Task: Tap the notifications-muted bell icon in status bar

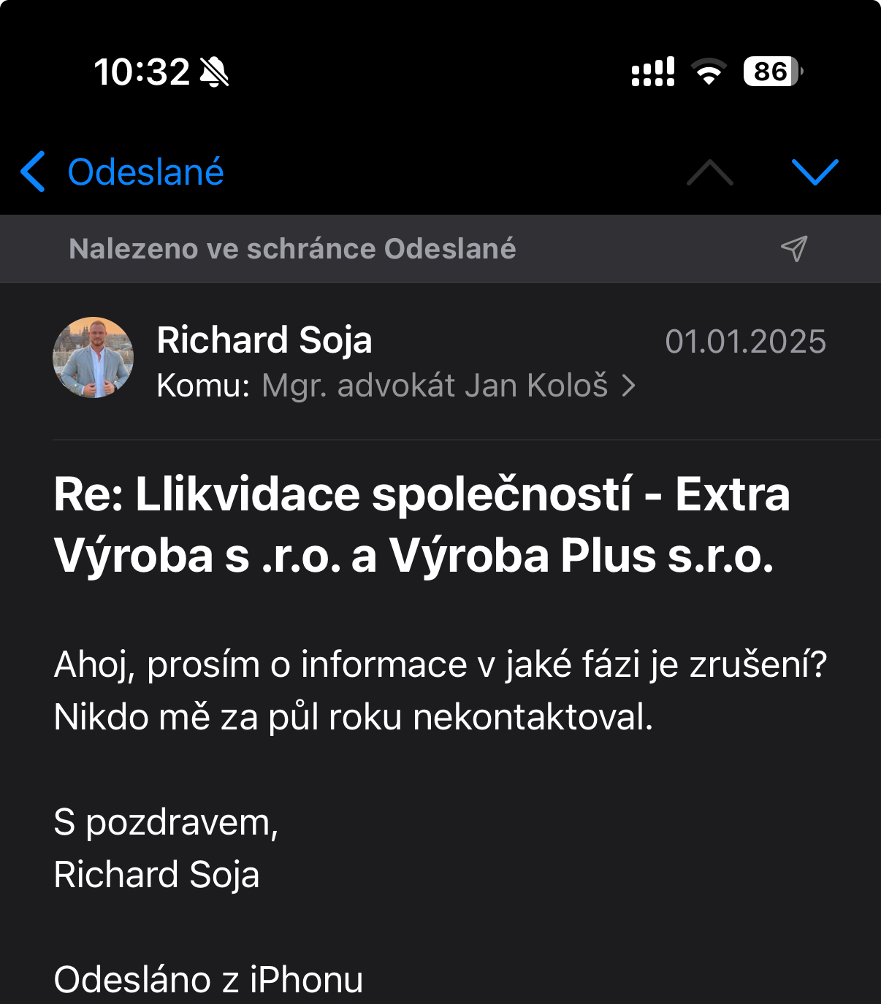Action: (x=213, y=72)
